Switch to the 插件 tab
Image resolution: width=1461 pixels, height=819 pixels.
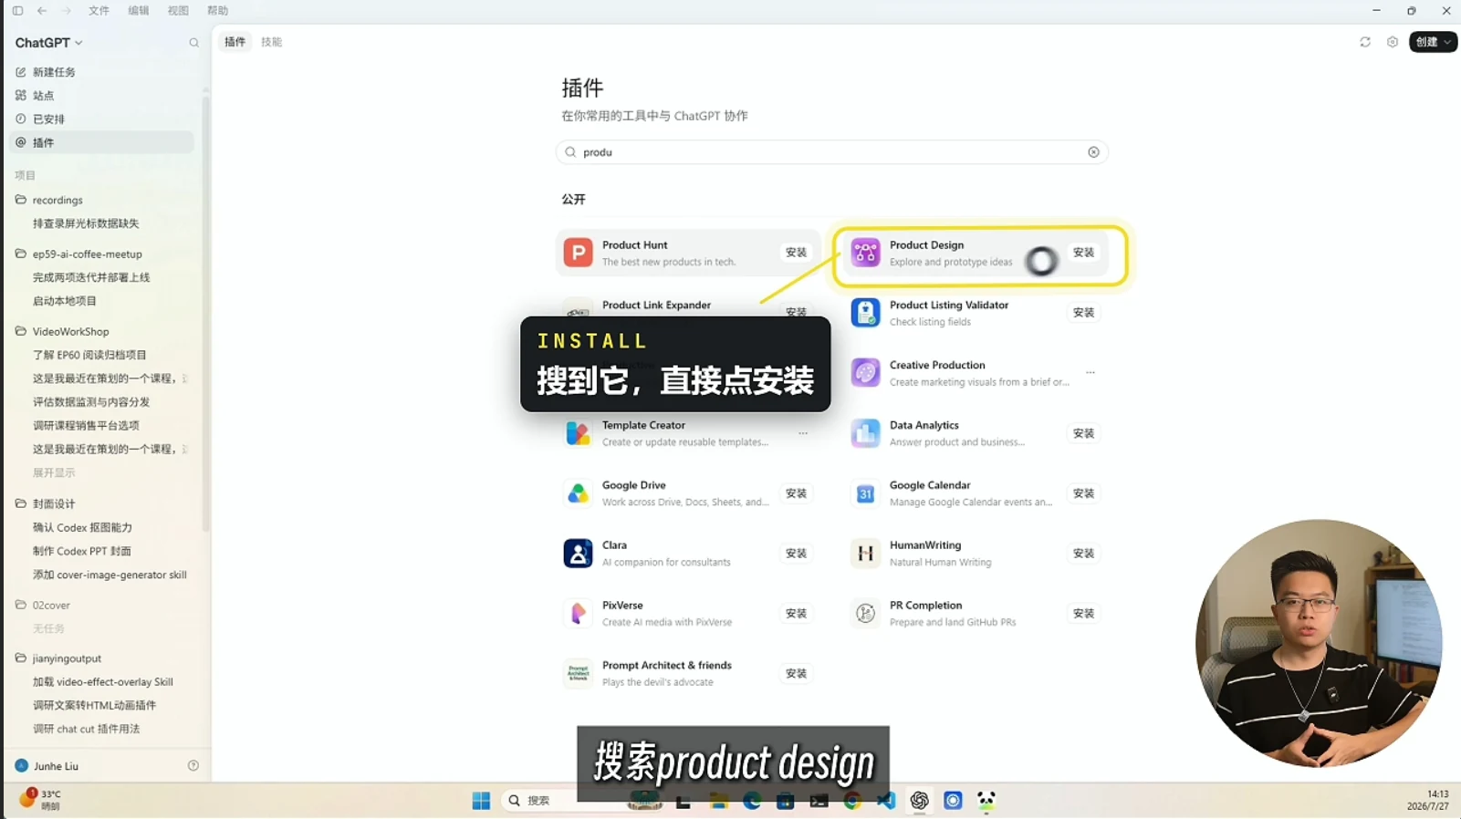click(235, 42)
